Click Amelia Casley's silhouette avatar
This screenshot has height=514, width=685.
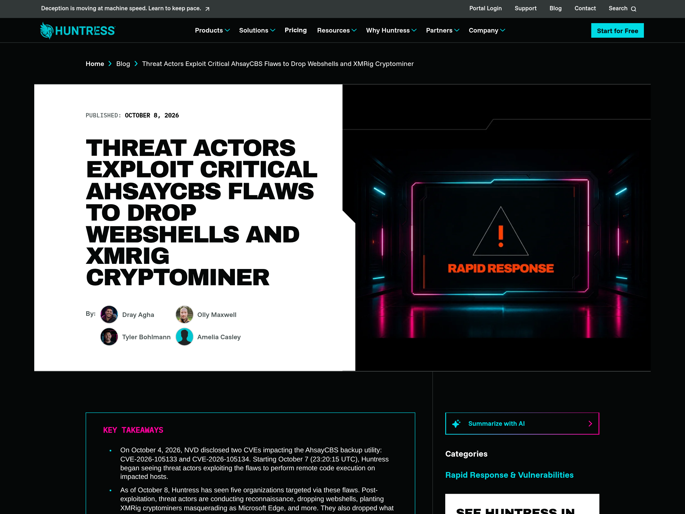[x=184, y=337]
